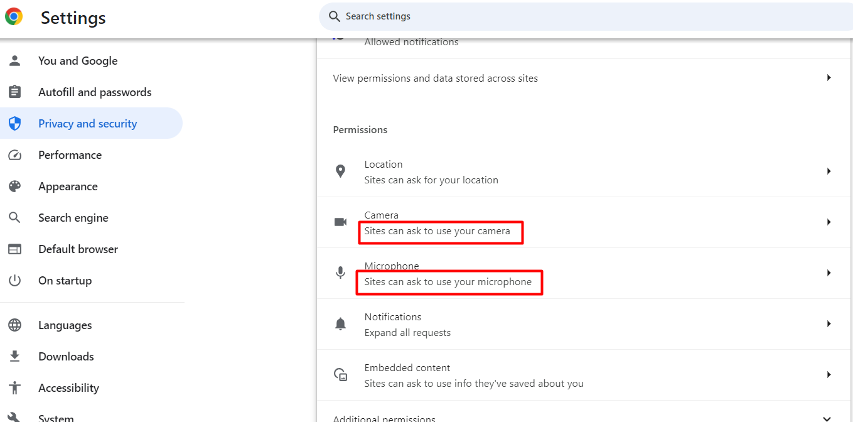Click the 'Additional permissions' label
This screenshot has height=422, width=853.
[384, 418]
